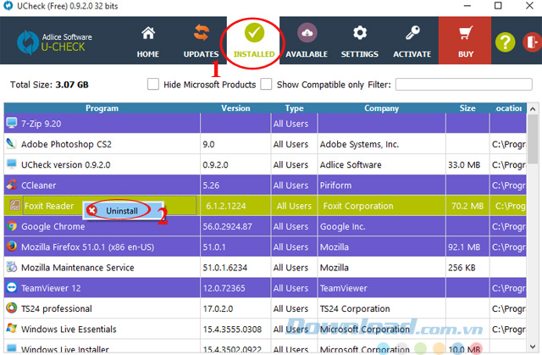542x355 pixels.
Task: Click the Activate key icon
Action: point(412,41)
